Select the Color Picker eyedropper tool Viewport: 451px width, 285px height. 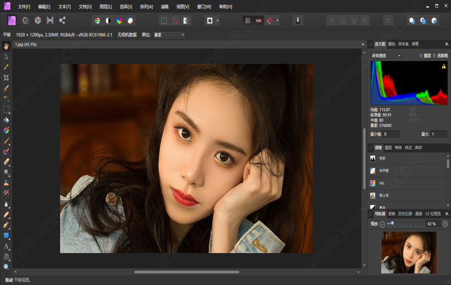pyautogui.click(x=6, y=67)
